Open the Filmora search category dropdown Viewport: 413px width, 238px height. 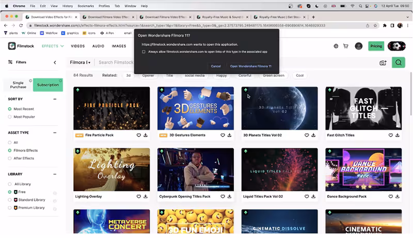(80, 62)
